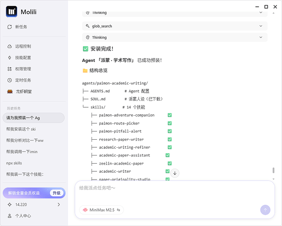This screenshot has height=226, width=282.
Task: Close the Molili window
Action: [x=275, y=7]
